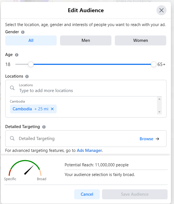The width and height of the screenshot is (174, 204).
Task: Select All genders option
Action: coord(31,40)
